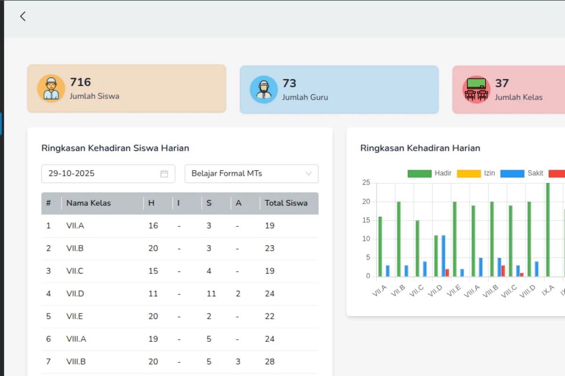Click the Hadir legend label text
The height and width of the screenshot is (376, 565).
point(443,173)
